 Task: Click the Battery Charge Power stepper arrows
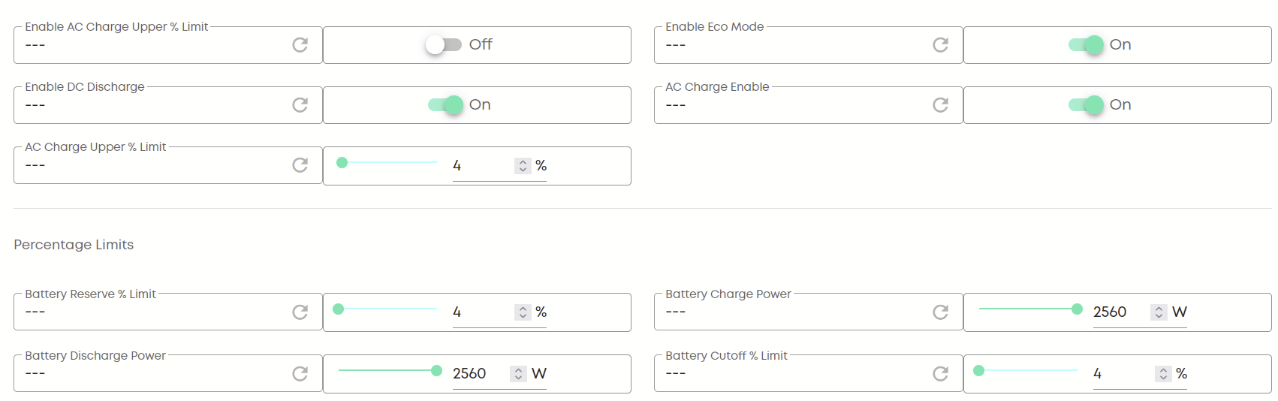coord(1159,312)
